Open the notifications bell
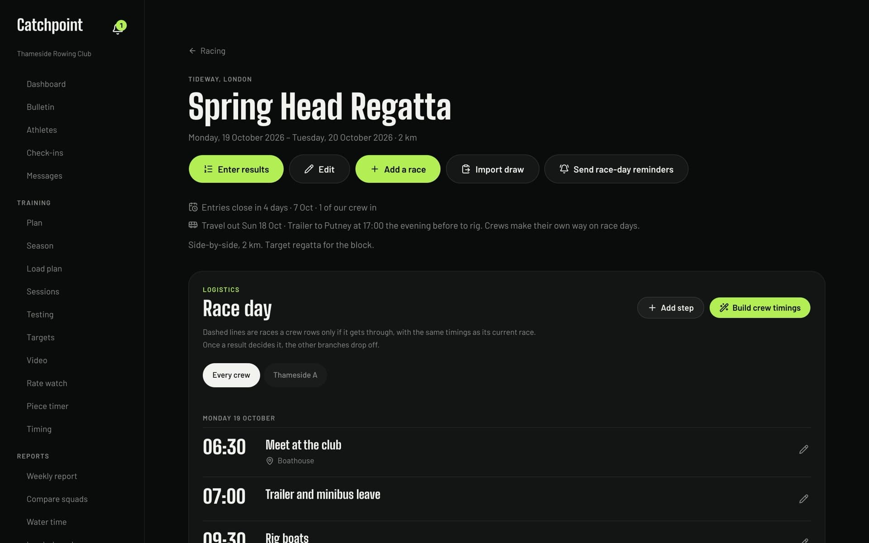Image resolution: width=869 pixels, height=543 pixels. [x=119, y=28]
